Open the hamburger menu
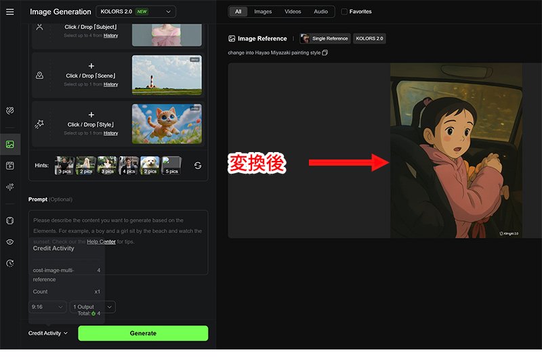The width and height of the screenshot is (542, 363). [x=10, y=11]
